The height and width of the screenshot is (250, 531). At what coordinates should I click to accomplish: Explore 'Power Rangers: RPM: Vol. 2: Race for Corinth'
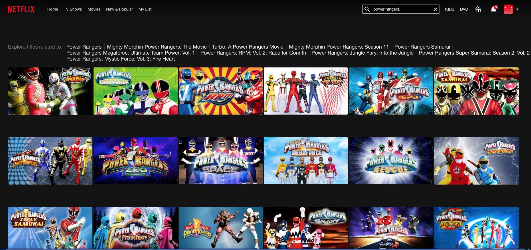tap(253, 53)
